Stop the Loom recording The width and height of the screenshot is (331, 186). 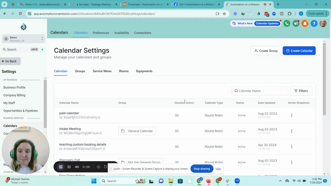click(x=61, y=167)
